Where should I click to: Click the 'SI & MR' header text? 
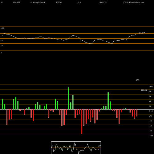coord(16,2)
